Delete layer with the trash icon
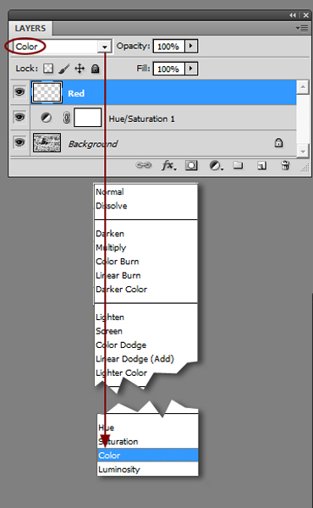The height and width of the screenshot is (508, 313). (285, 166)
